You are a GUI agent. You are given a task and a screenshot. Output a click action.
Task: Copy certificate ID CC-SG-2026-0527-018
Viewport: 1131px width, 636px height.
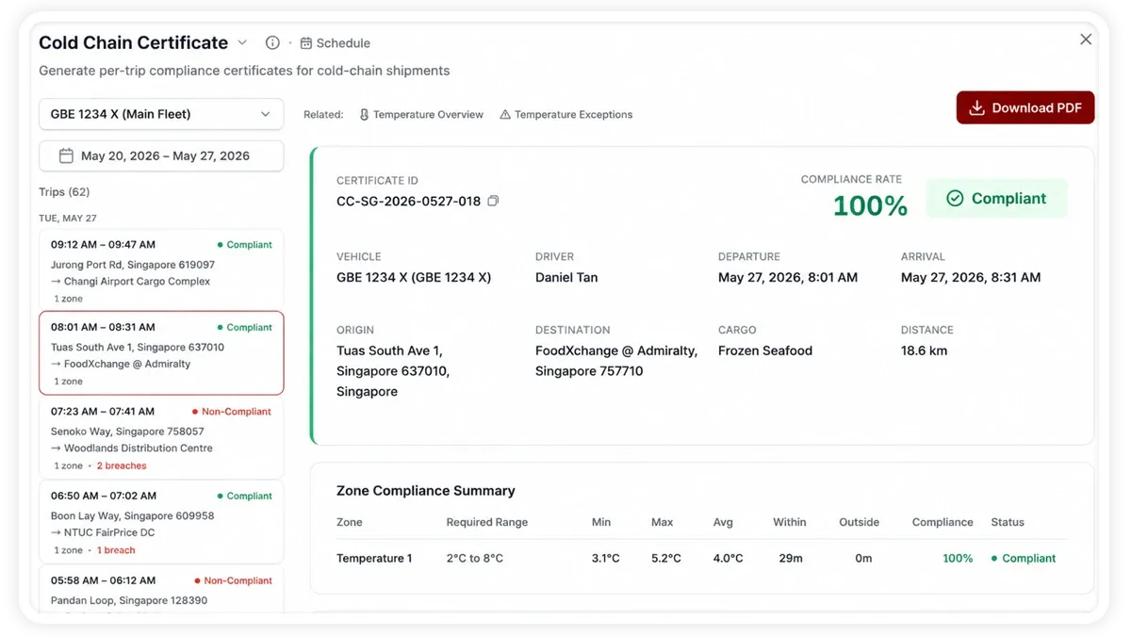493,201
